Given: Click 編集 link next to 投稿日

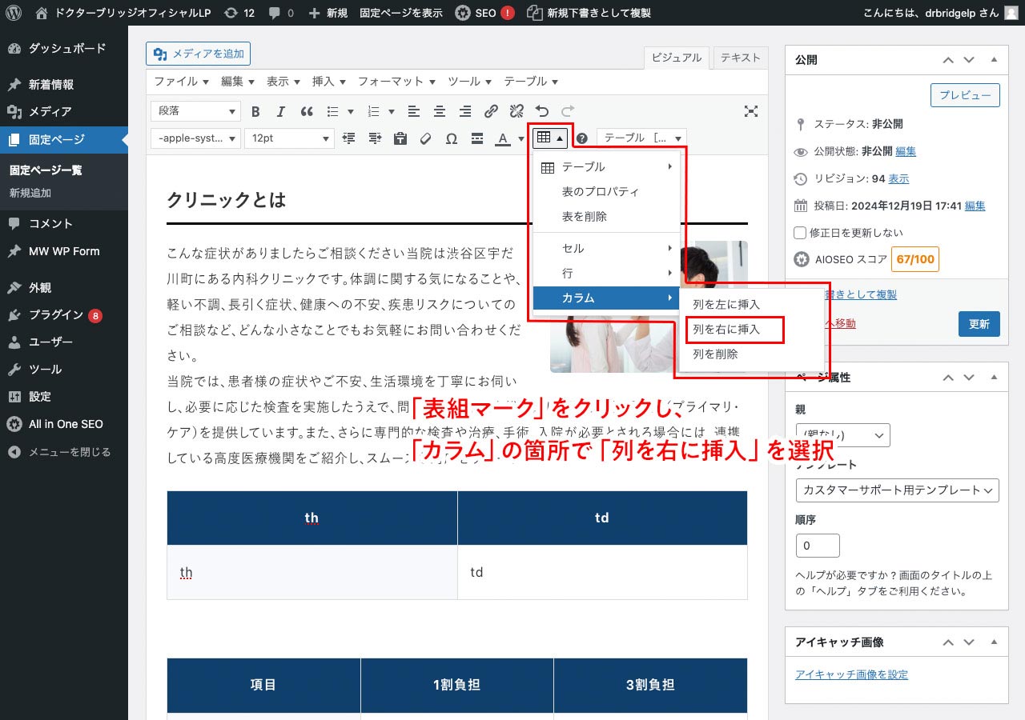Looking at the screenshot, I should pyautogui.click(x=975, y=206).
